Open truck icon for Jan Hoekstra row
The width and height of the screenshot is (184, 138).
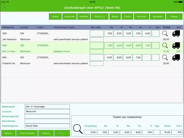click(x=176, y=34)
